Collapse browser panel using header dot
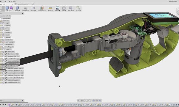 point(23,13)
